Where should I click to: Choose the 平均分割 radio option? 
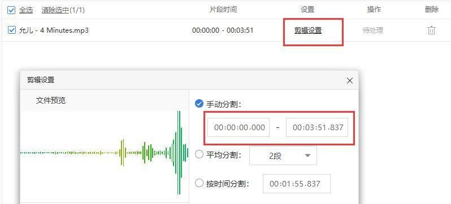click(x=199, y=155)
